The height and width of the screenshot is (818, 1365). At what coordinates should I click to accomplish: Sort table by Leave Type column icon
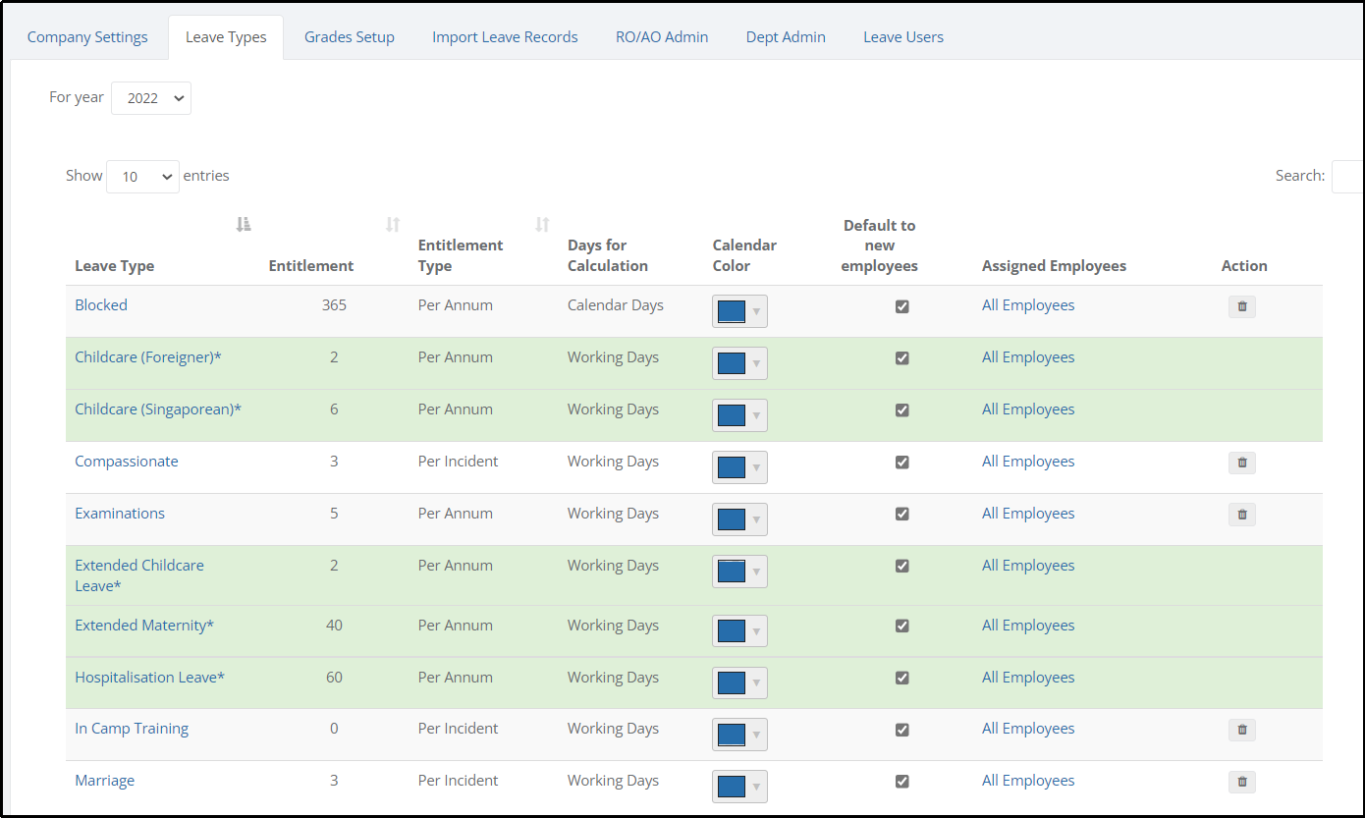[x=244, y=225]
